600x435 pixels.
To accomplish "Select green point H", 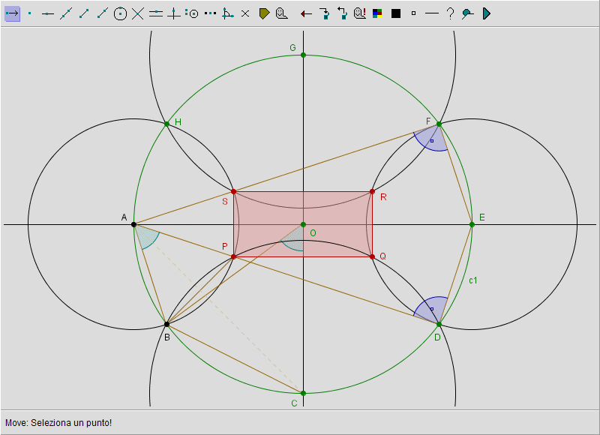I will (x=166, y=124).
